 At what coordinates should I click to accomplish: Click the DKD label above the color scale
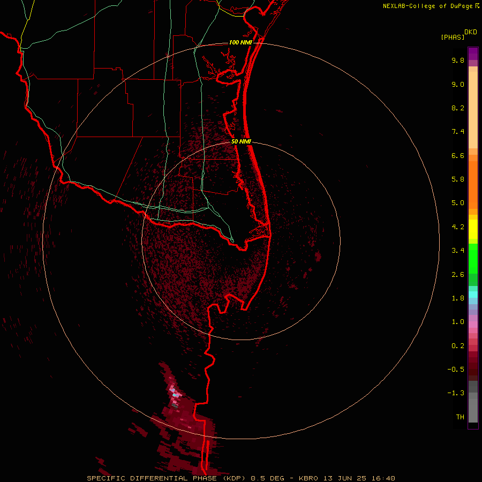[471, 32]
